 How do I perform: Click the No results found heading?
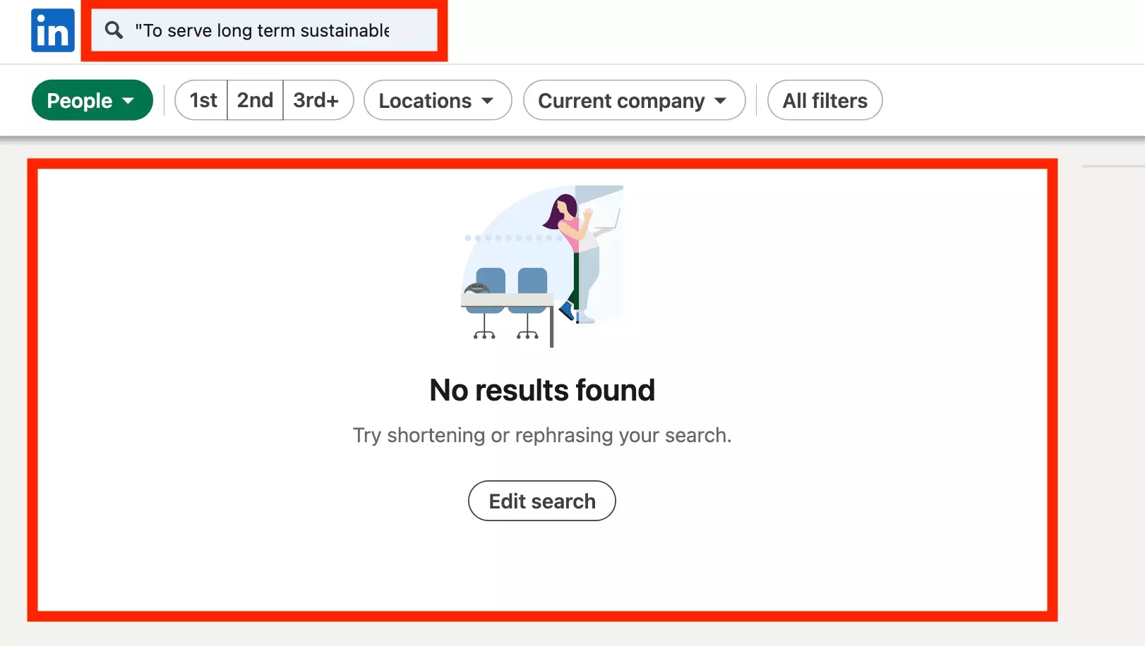(542, 389)
